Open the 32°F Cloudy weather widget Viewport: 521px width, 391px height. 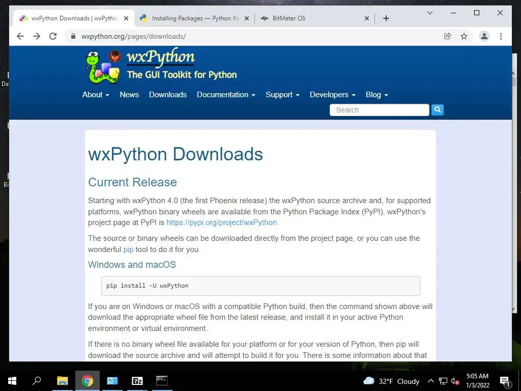click(391, 381)
